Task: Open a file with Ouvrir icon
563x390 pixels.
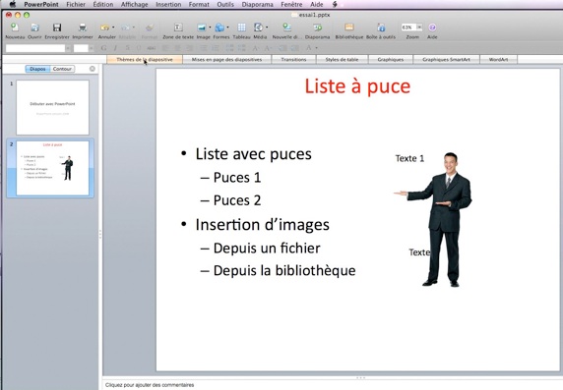Action: (34, 28)
